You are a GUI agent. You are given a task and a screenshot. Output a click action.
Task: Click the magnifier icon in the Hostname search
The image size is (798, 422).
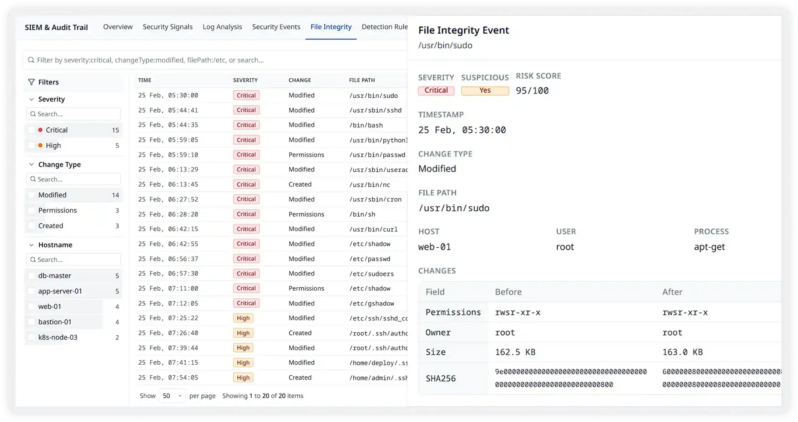click(x=33, y=259)
